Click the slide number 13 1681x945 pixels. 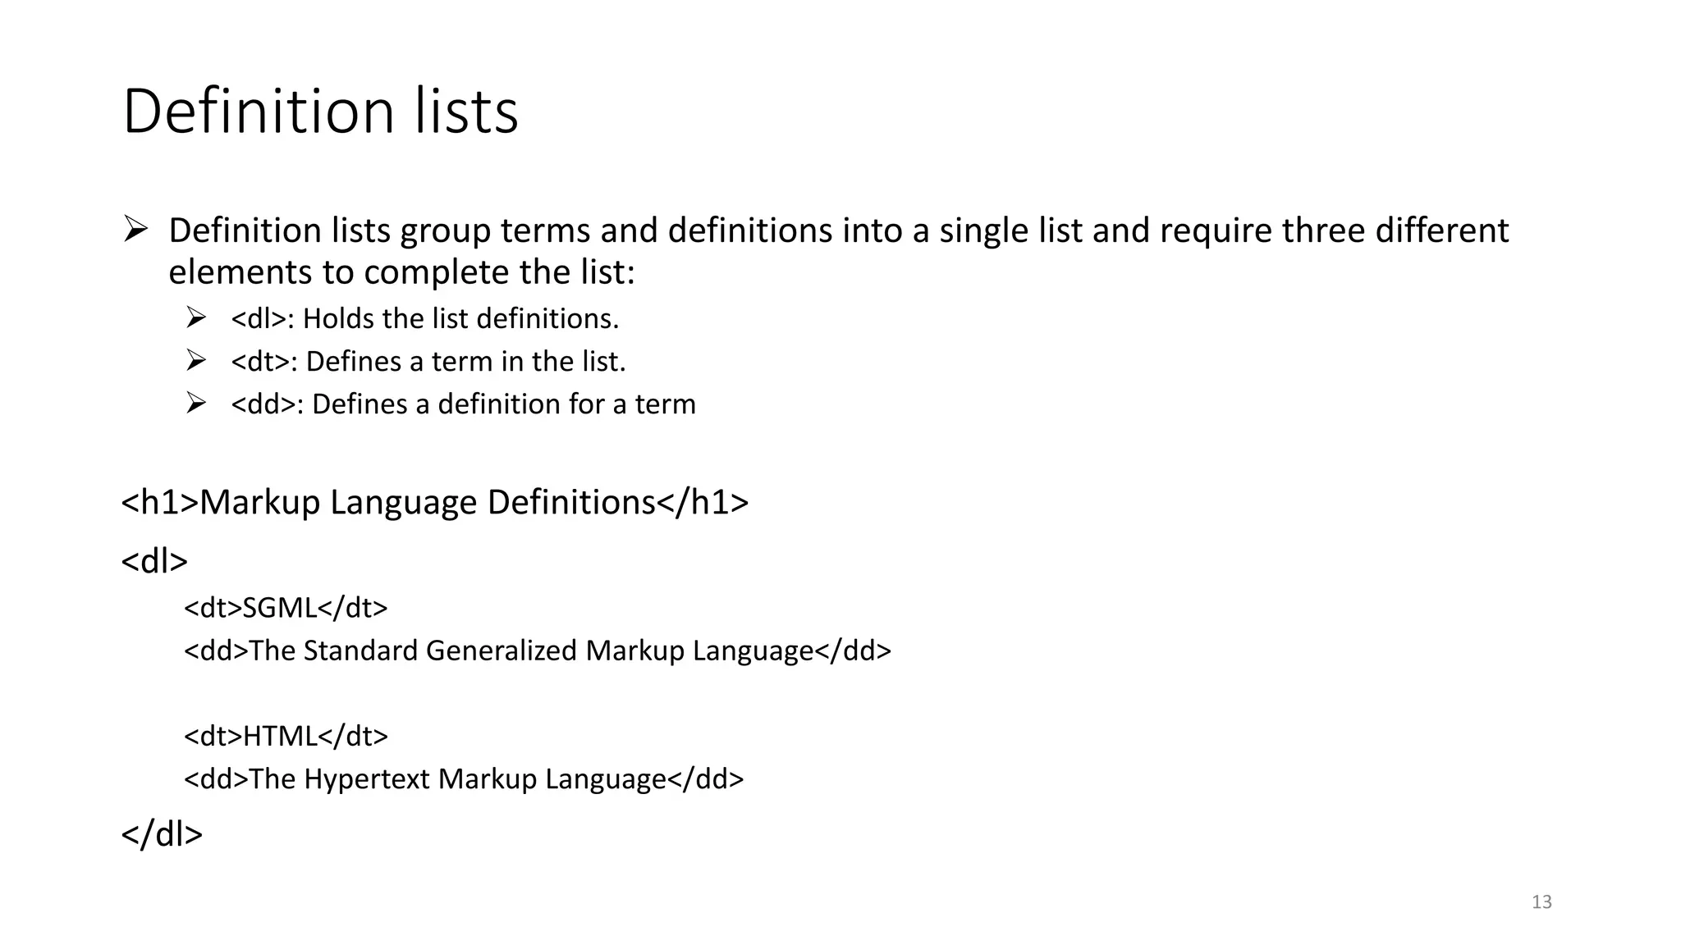coord(1541,902)
